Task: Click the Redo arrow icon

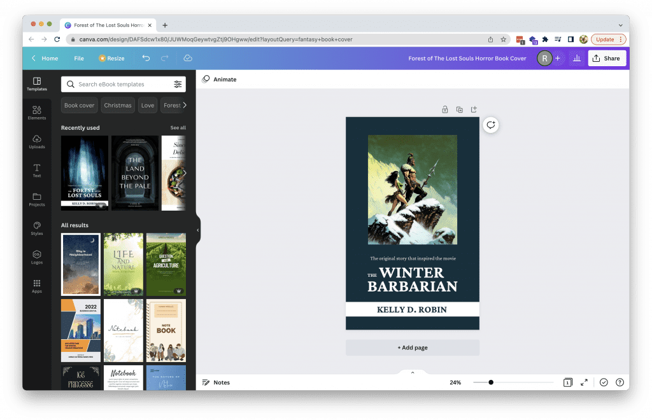Action: (164, 58)
